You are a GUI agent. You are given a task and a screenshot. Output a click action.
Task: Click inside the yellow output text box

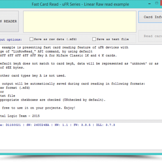(80, 22)
